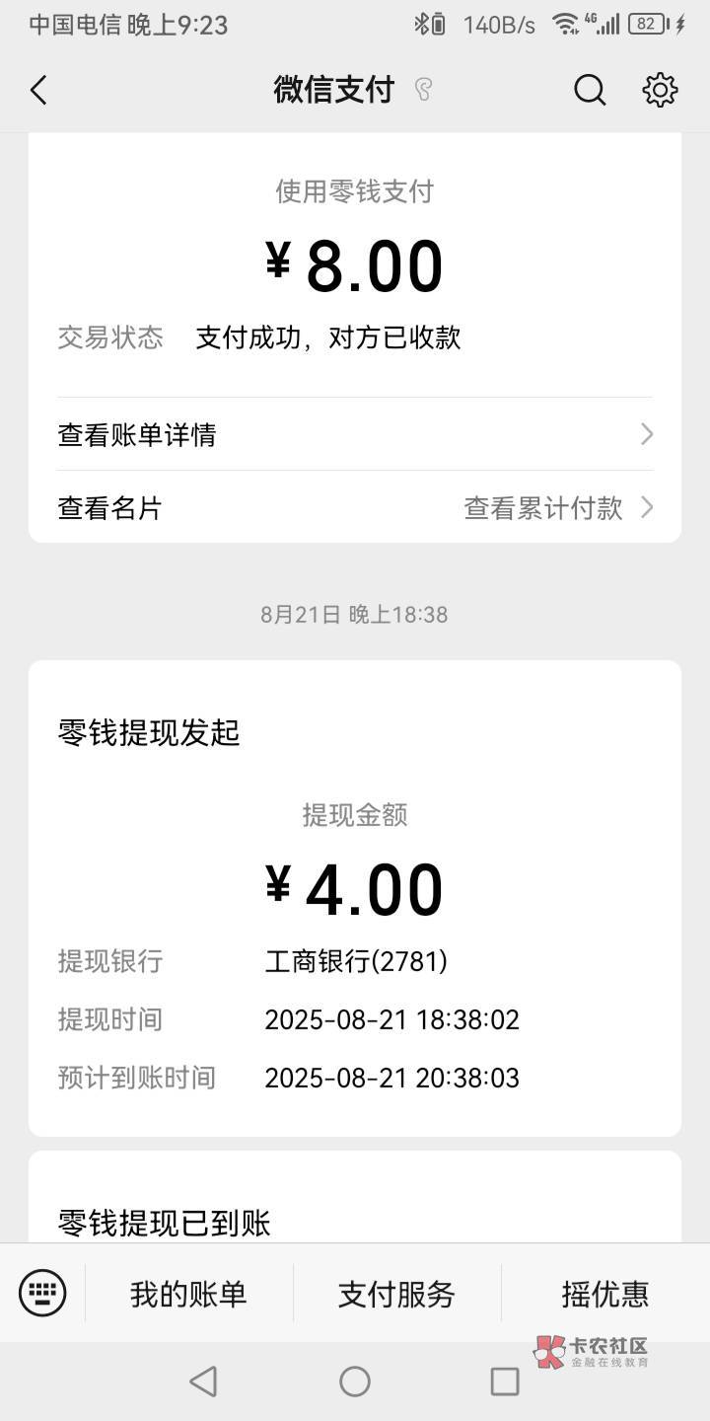Open search with magnifier icon

[589, 91]
